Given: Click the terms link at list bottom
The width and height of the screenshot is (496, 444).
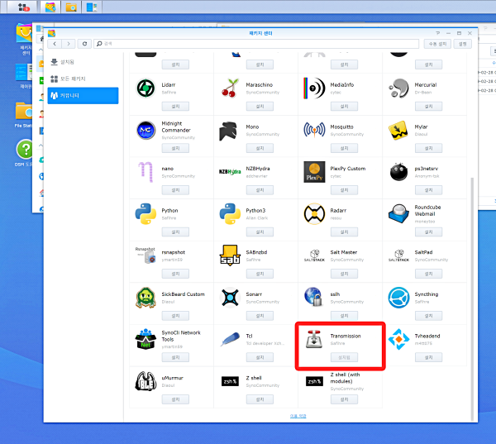Looking at the screenshot, I should pos(298,416).
